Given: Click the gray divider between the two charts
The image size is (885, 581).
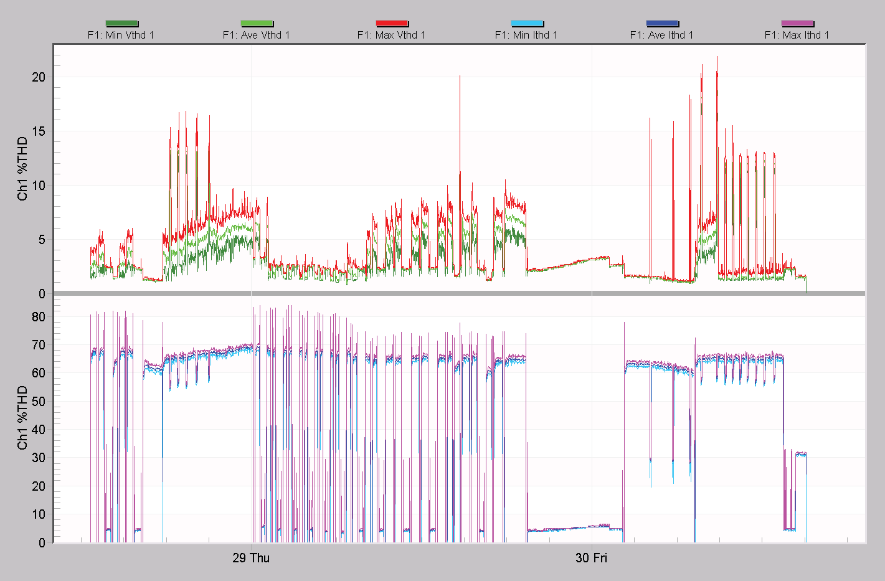Looking at the screenshot, I should coord(461,292).
